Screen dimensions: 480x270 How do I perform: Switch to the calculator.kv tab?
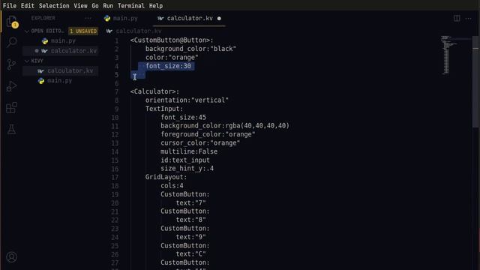(189, 18)
